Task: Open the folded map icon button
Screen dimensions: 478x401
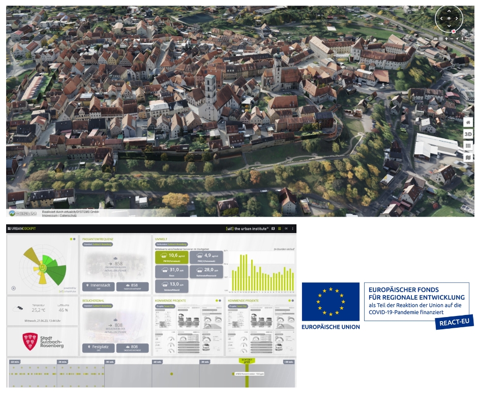Action: [x=468, y=158]
